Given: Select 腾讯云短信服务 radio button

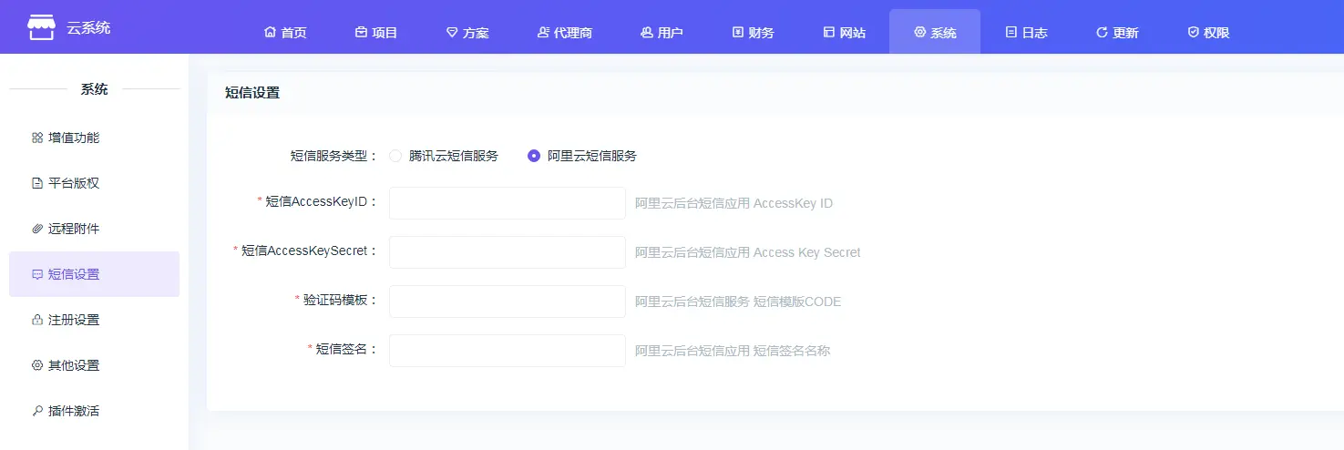Looking at the screenshot, I should [395, 156].
